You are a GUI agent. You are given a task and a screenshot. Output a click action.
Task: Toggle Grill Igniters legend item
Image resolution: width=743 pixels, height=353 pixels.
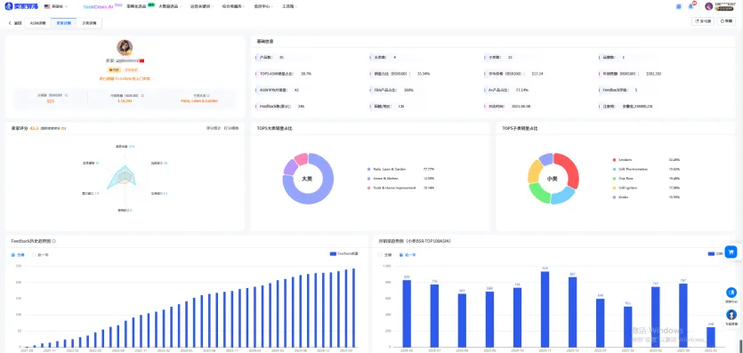point(626,188)
